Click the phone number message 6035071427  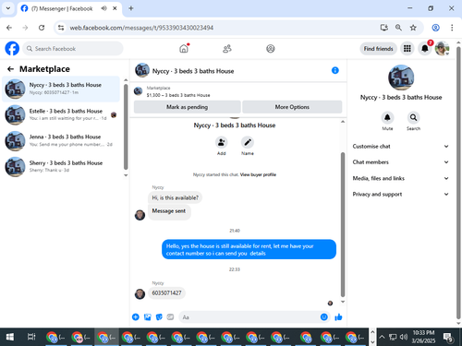click(x=166, y=292)
